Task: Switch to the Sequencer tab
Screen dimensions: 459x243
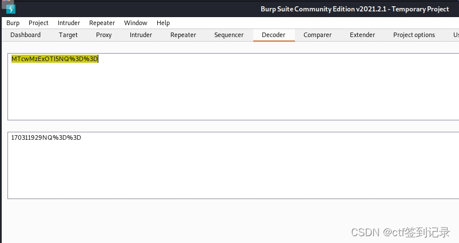Action: click(x=229, y=35)
